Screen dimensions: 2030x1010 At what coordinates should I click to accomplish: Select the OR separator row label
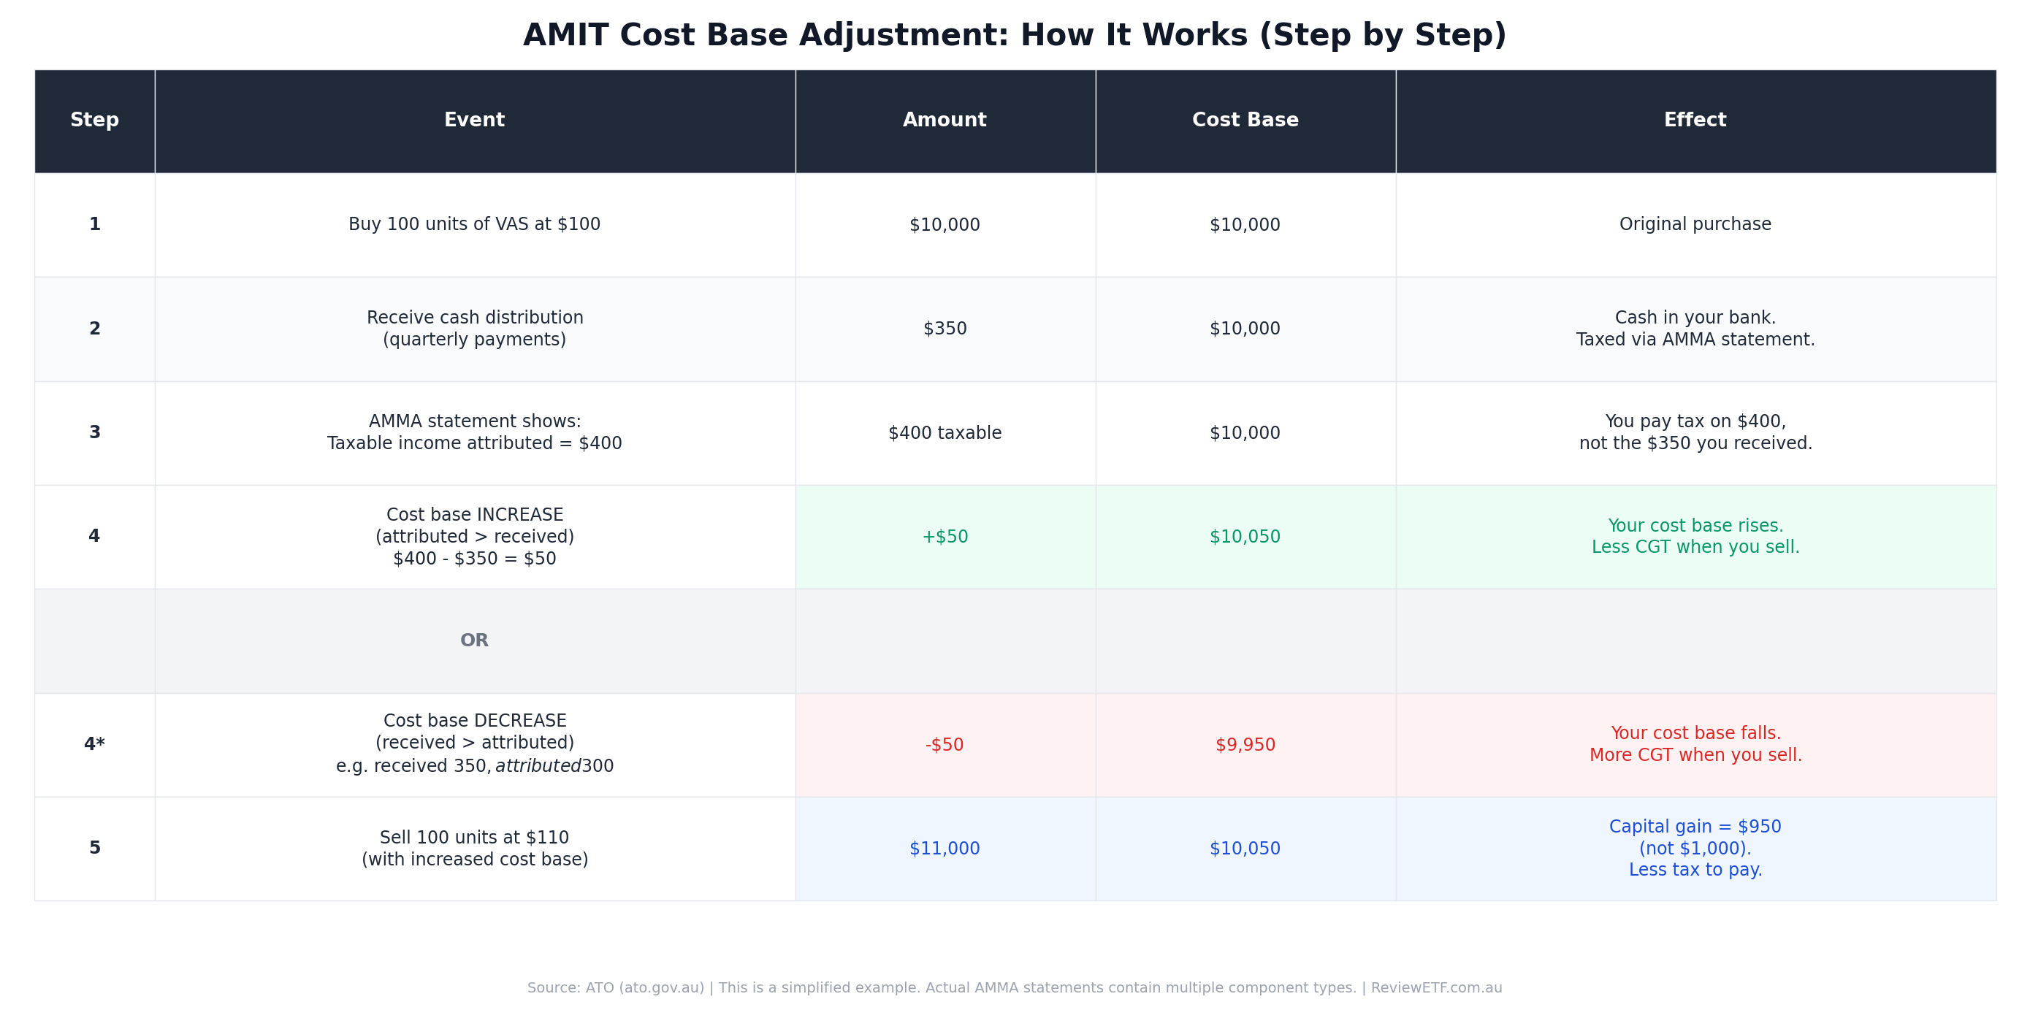(x=474, y=640)
